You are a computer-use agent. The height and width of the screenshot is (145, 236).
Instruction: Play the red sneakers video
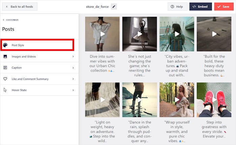214,100
